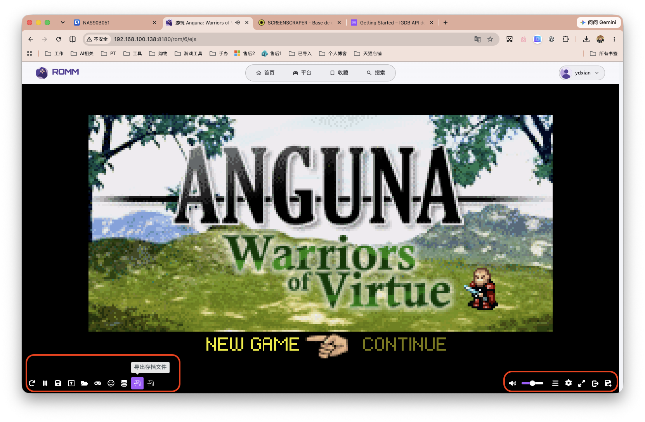The image size is (645, 422).
Task: Open browser downloads
Action: point(586,39)
